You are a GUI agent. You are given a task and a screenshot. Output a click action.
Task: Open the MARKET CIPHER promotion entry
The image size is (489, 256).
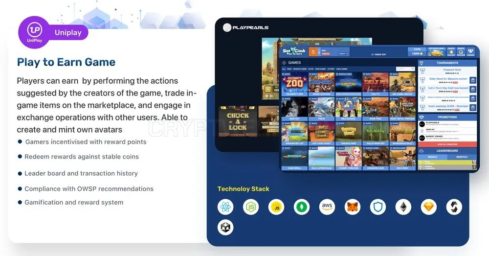447,138
